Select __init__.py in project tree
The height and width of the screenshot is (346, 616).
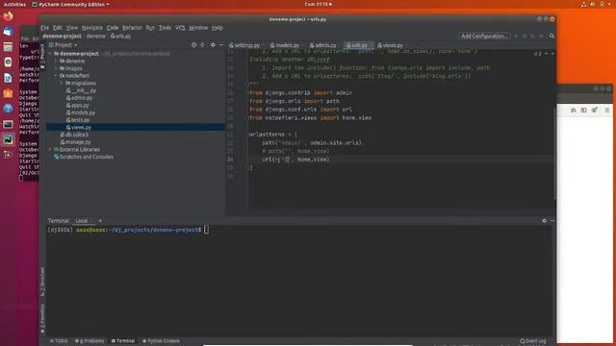click(81, 90)
